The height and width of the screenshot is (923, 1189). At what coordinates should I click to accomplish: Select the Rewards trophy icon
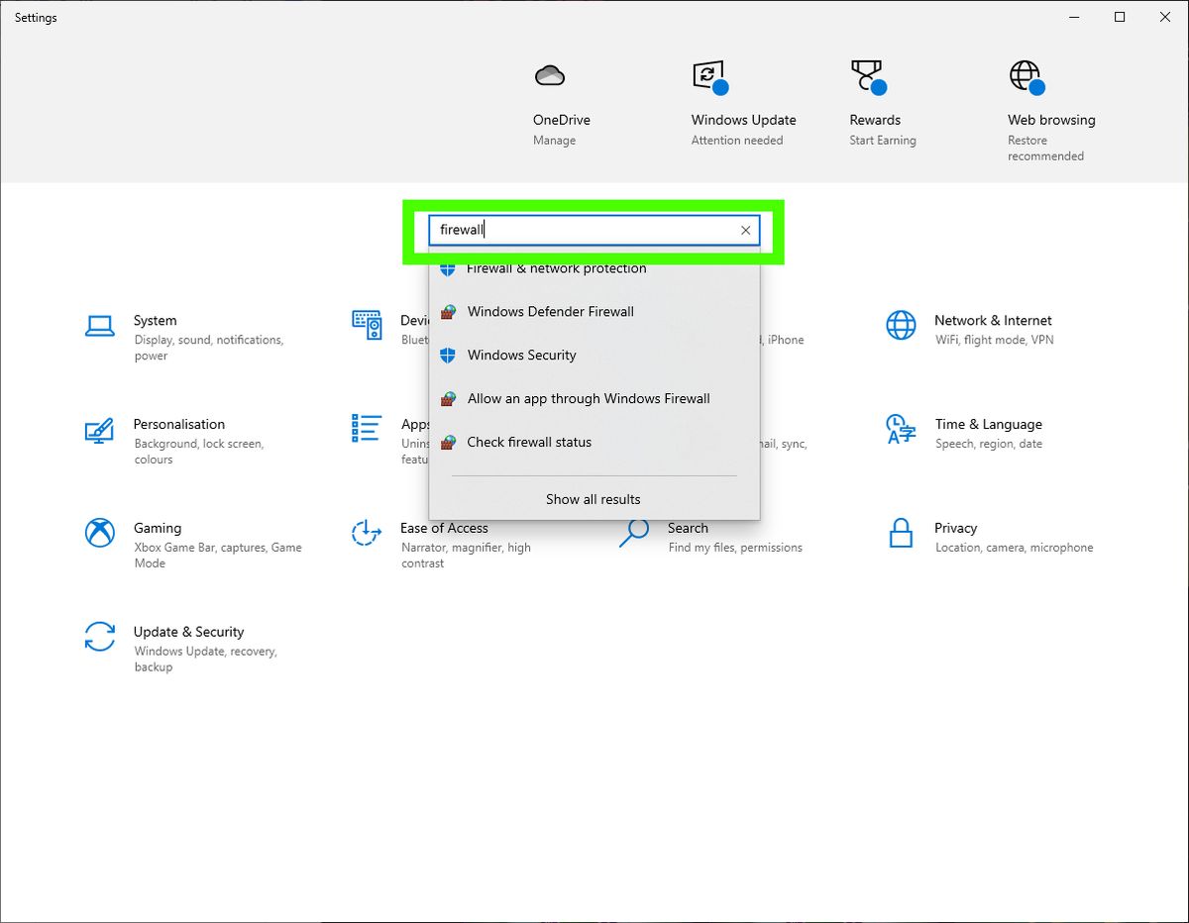click(864, 74)
